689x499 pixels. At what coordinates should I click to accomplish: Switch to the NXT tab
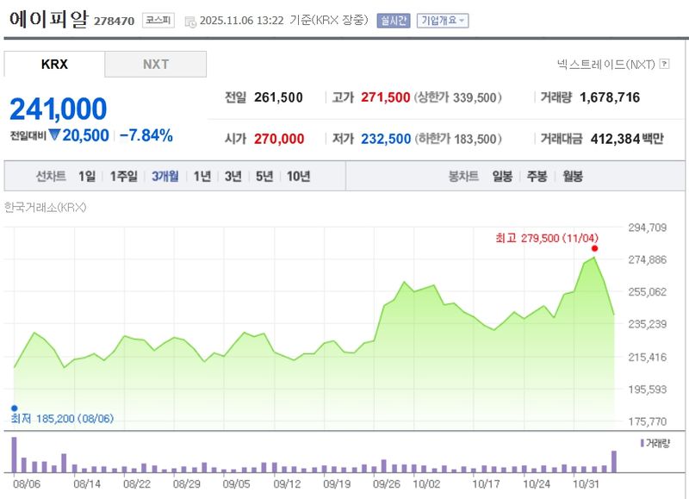tap(156, 64)
